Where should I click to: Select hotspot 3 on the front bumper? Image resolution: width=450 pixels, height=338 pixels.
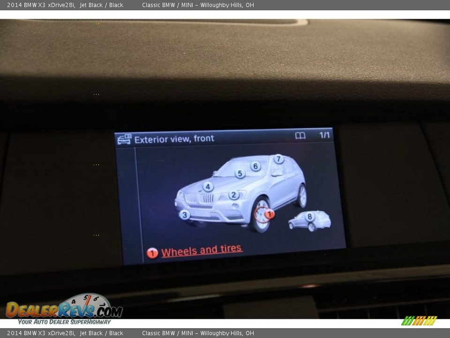click(x=185, y=215)
